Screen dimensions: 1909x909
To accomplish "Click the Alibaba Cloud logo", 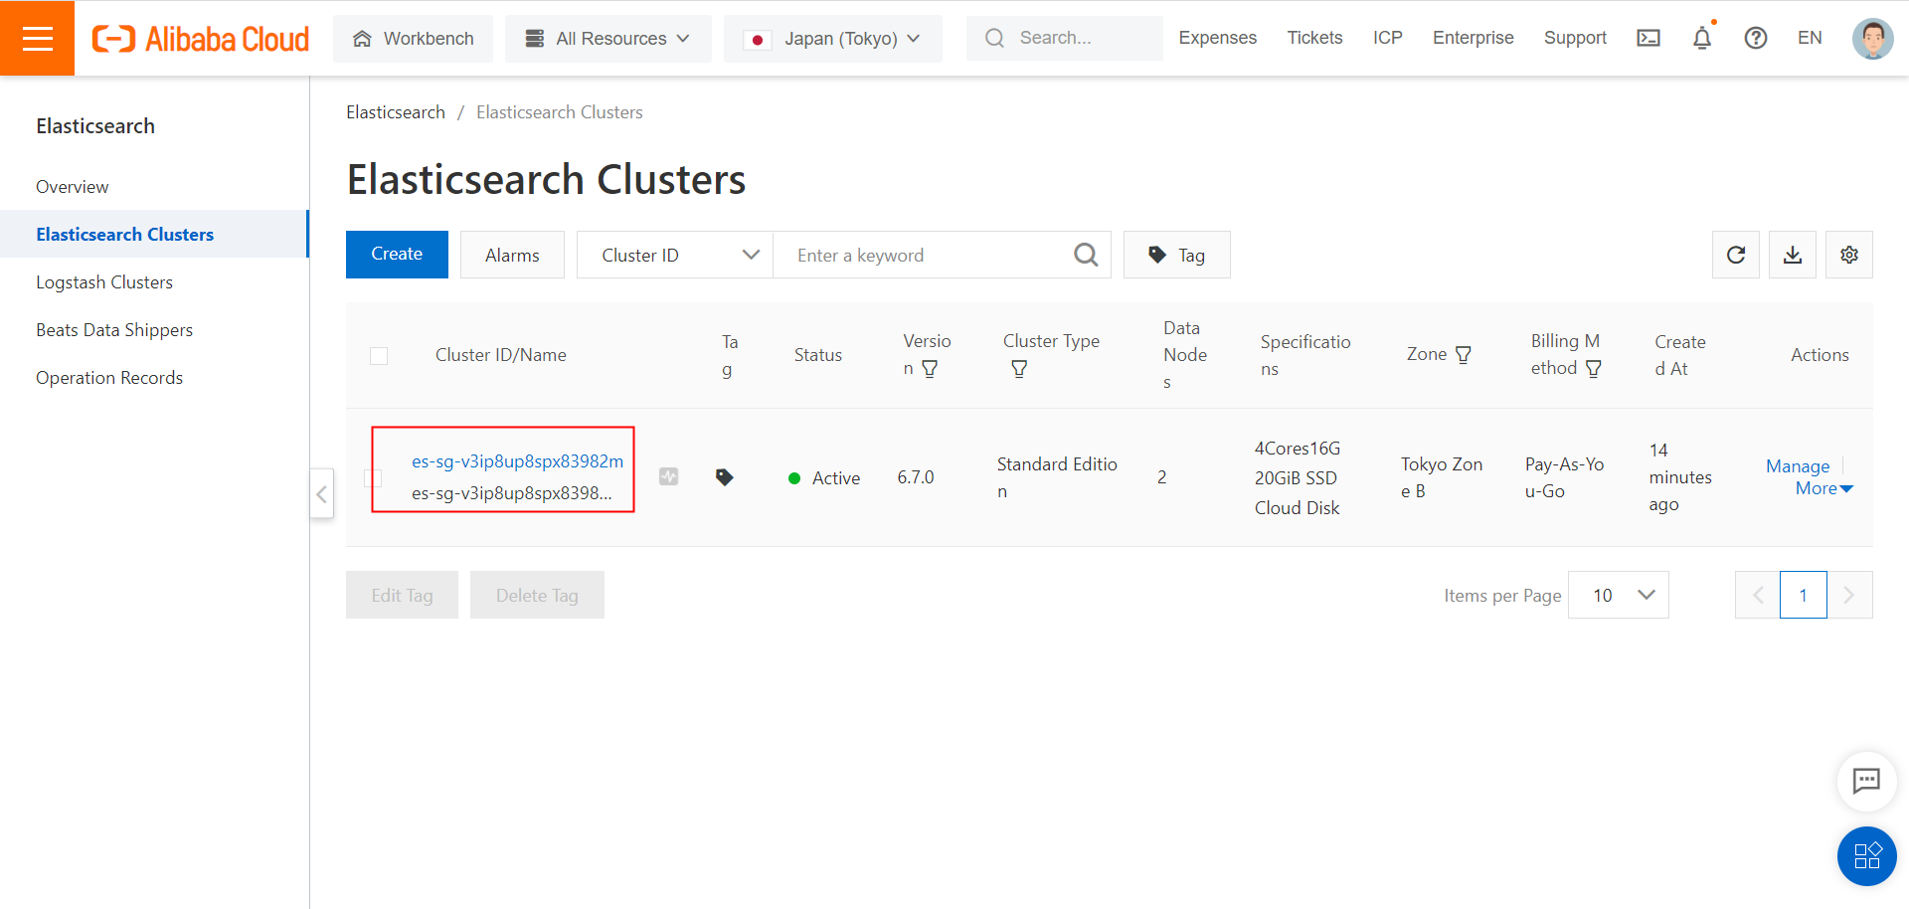I will tap(201, 39).
